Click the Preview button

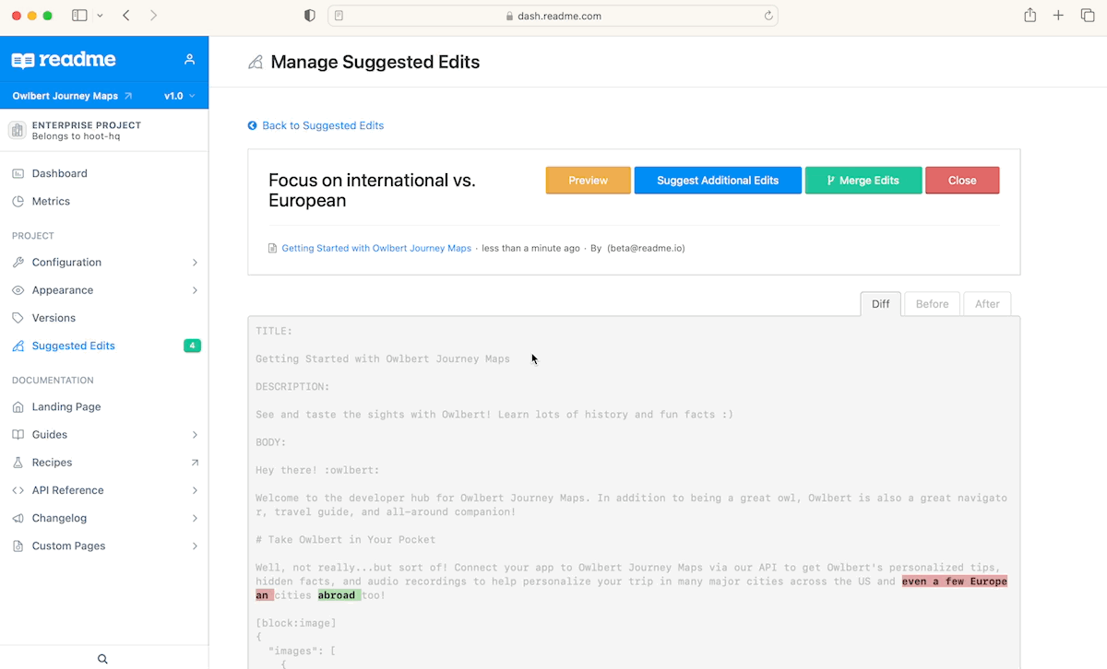[x=589, y=181]
